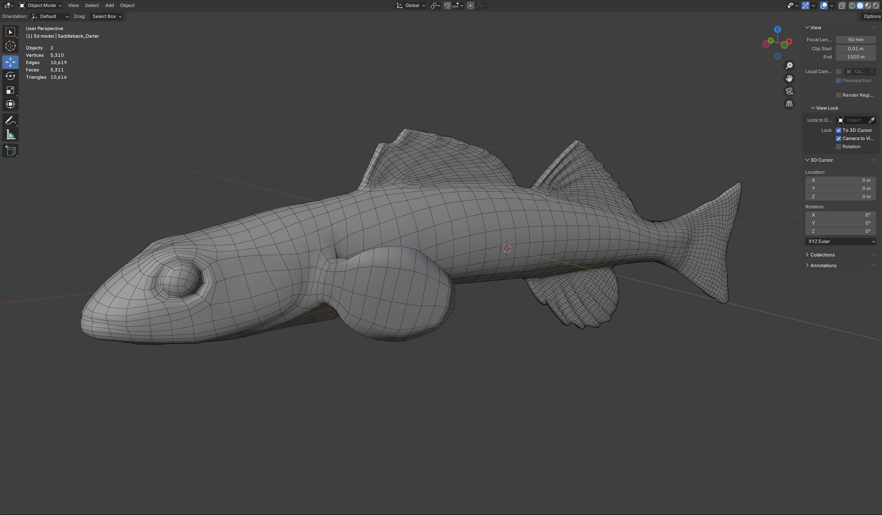
Task: Switch orthographic perspective grid icon
Action: coord(789,104)
